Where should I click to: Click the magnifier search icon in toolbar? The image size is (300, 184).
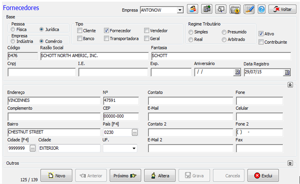(x=221, y=9)
